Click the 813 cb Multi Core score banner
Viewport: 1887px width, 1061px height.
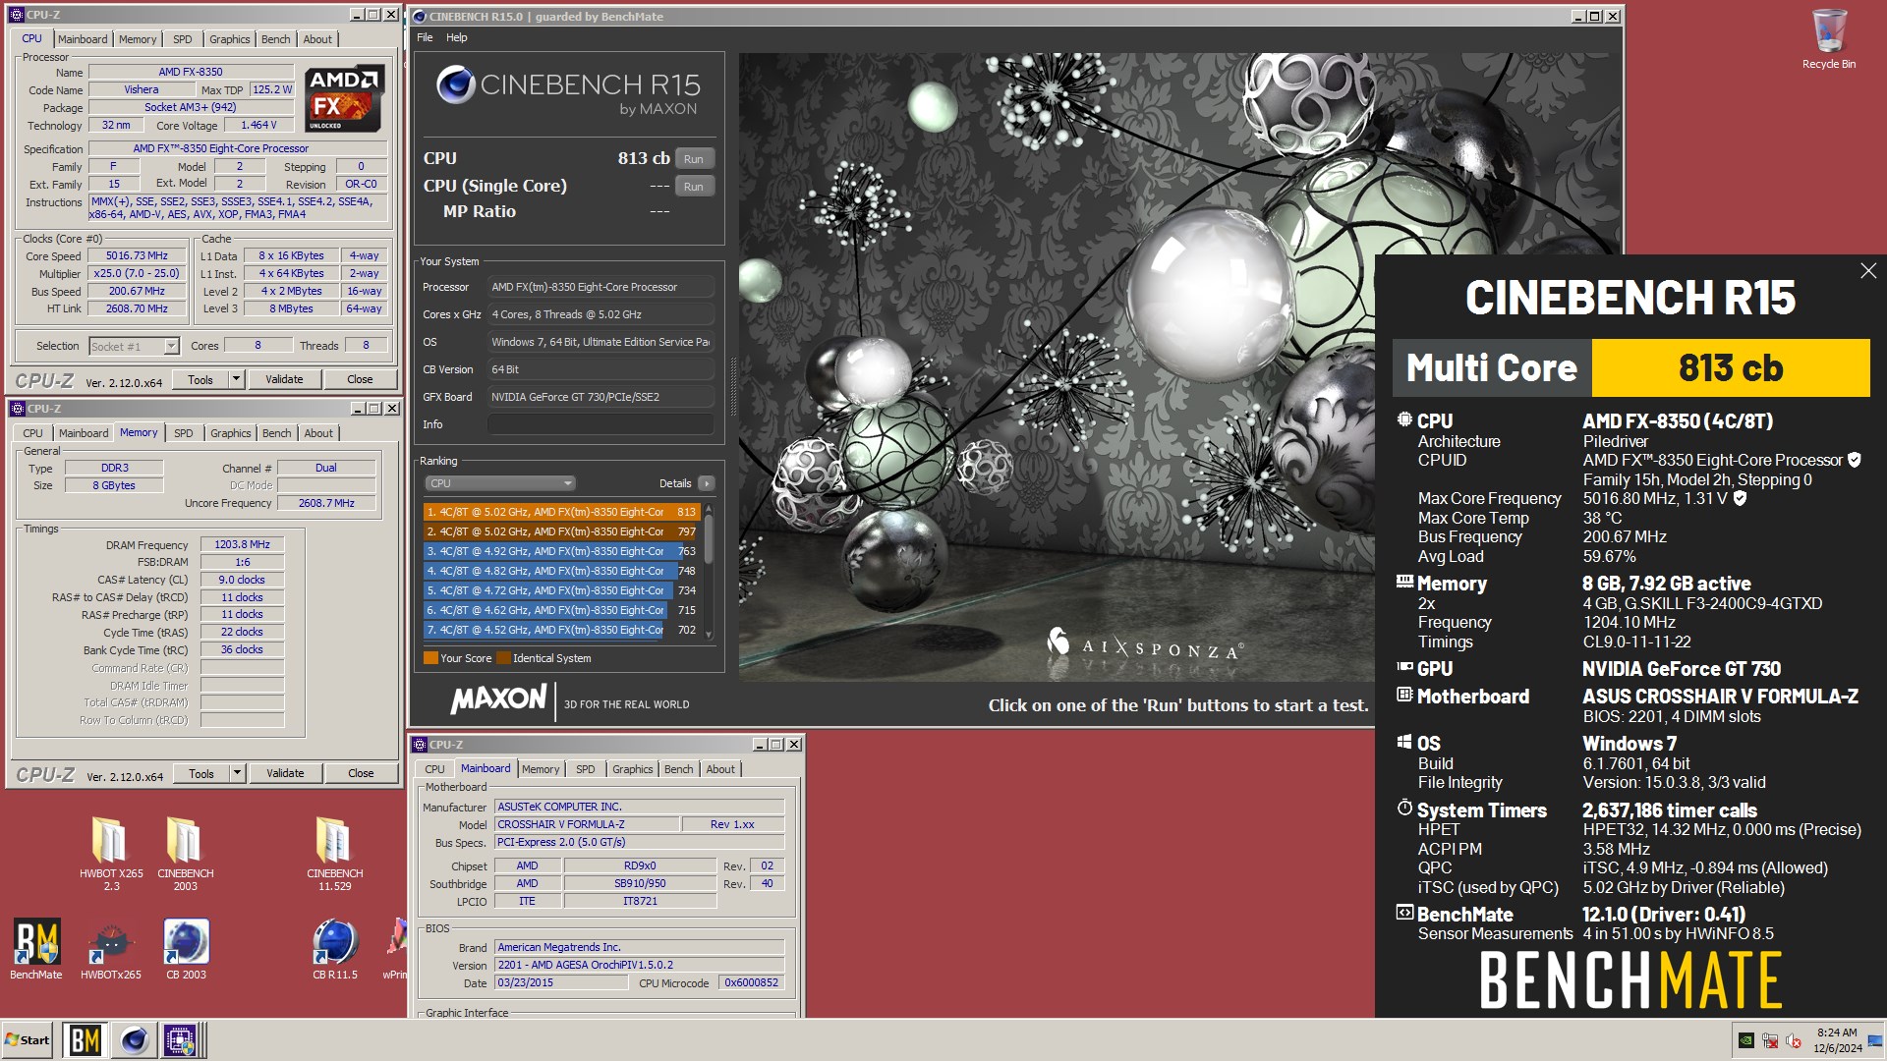coord(1631,367)
